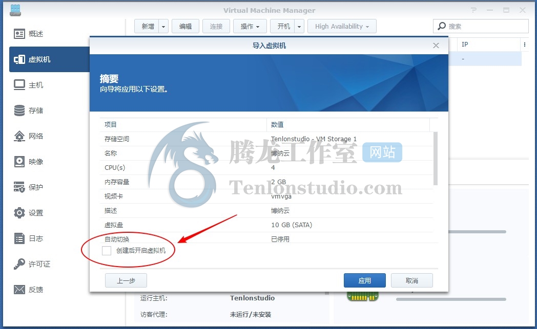Image resolution: width=537 pixels, height=329 pixels.
Task: Click the 应用 apply button
Action: [x=365, y=280]
